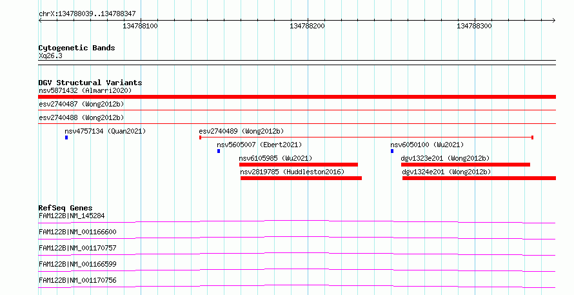Select the Xq26.3 band label
Screen dimensions: 574x295
[50, 56]
